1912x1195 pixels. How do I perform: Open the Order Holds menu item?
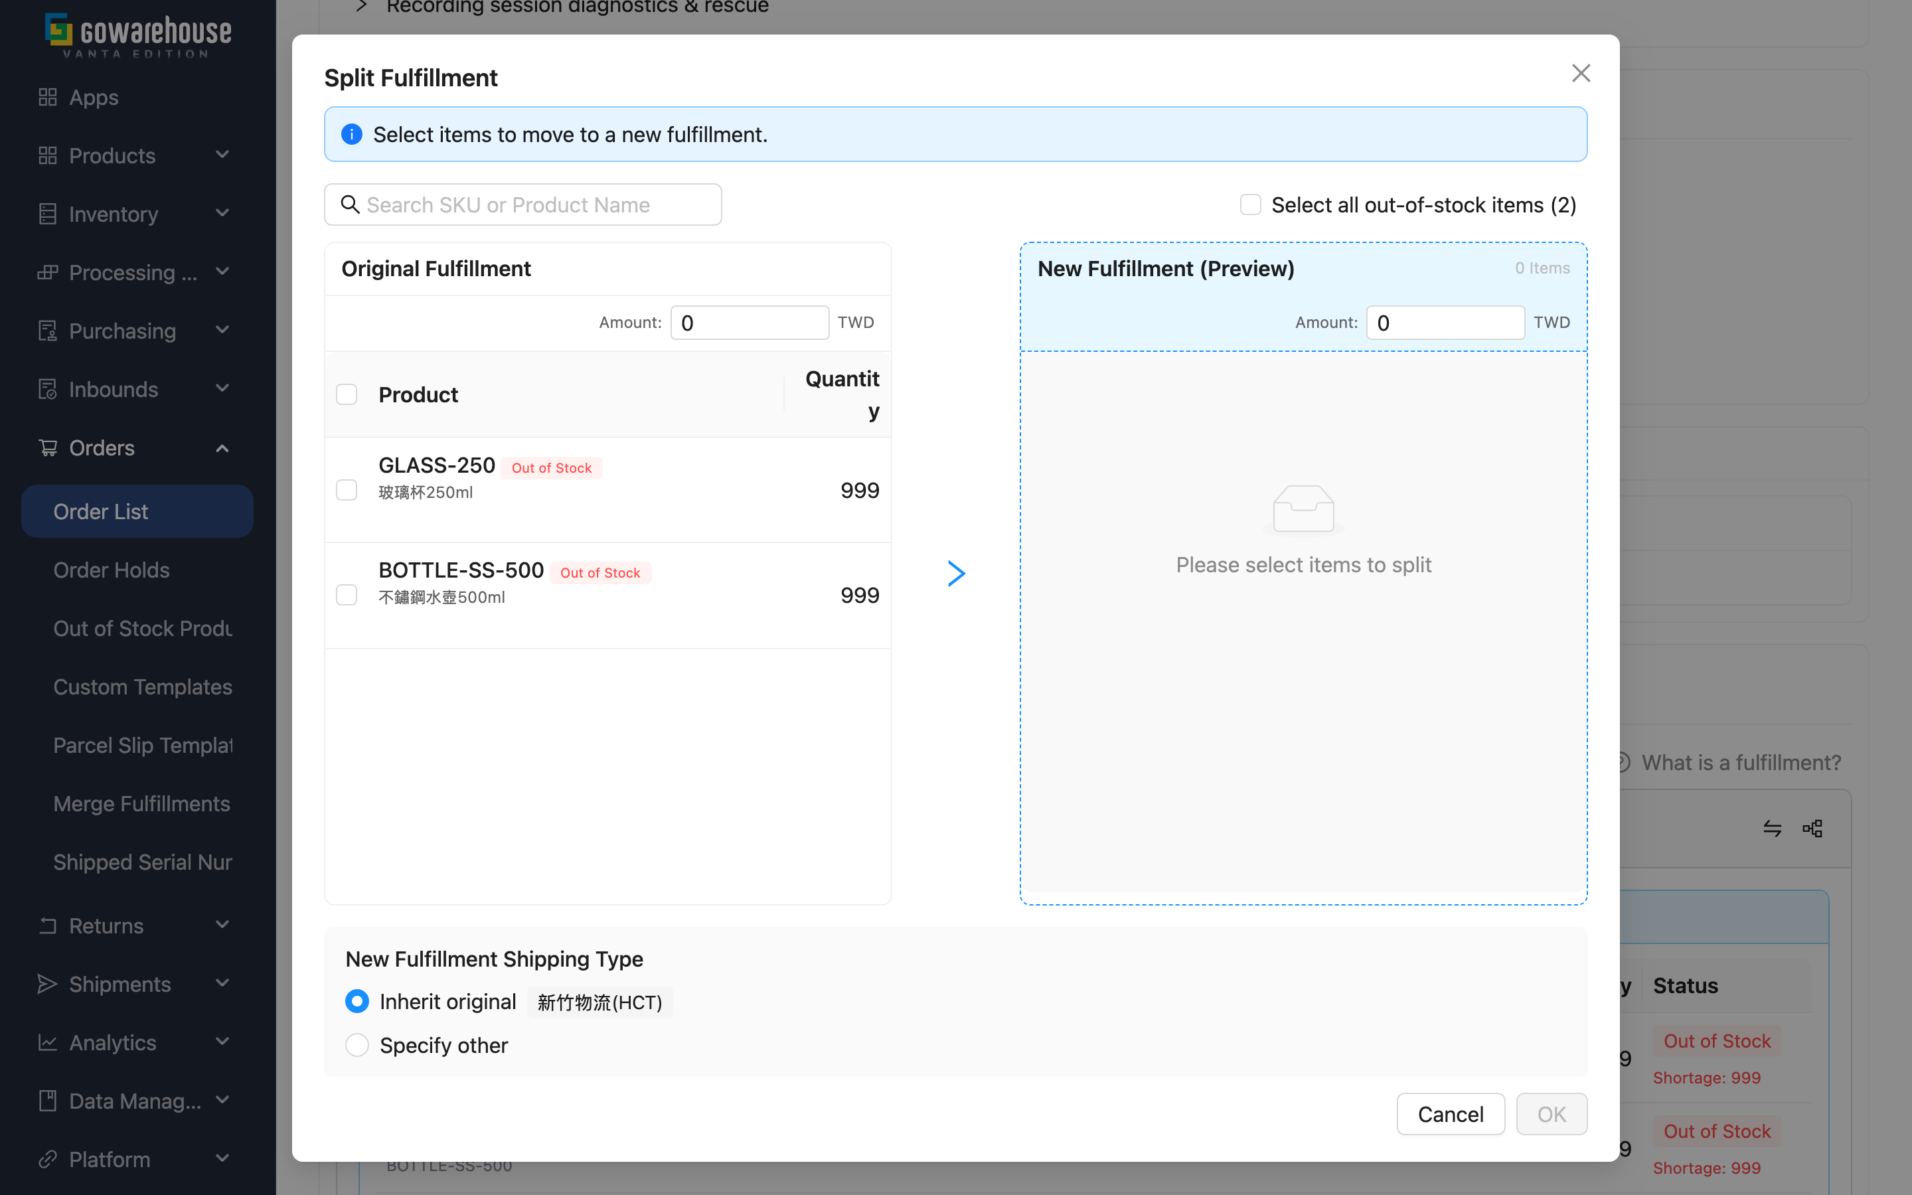137,570
